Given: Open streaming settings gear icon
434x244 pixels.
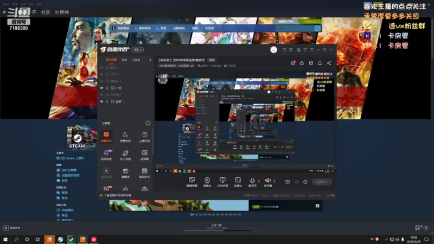Looking at the screenshot, I should click(305, 182).
